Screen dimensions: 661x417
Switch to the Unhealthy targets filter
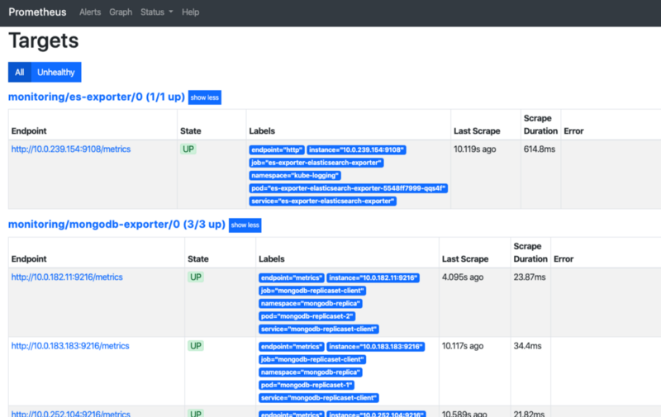[x=56, y=73]
